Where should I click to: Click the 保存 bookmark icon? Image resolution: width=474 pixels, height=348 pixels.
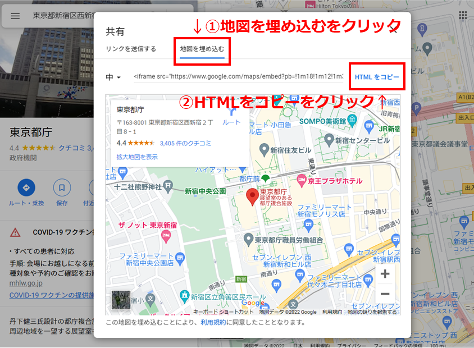pos(62,187)
